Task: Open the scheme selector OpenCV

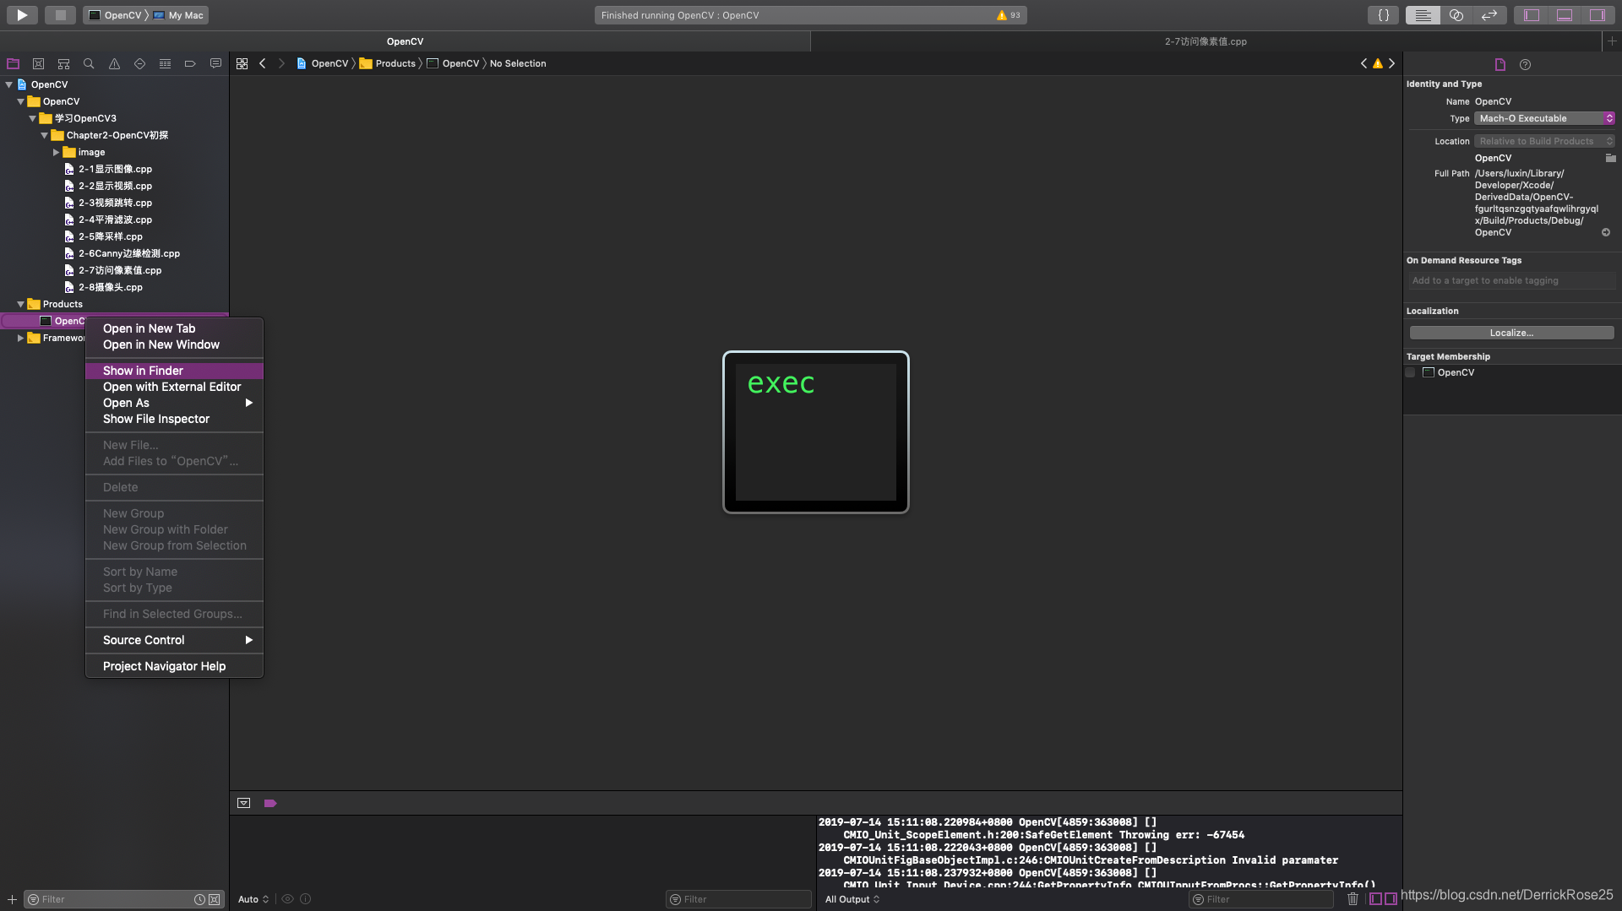Action: click(x=117, y=15)
